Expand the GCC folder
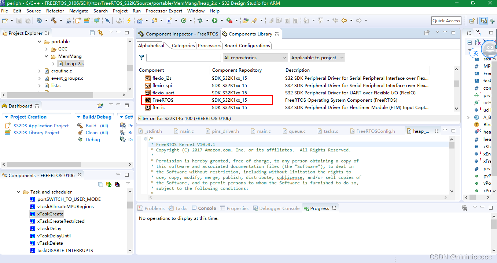Viewport: 497px width, 263px height. point(47,49)
